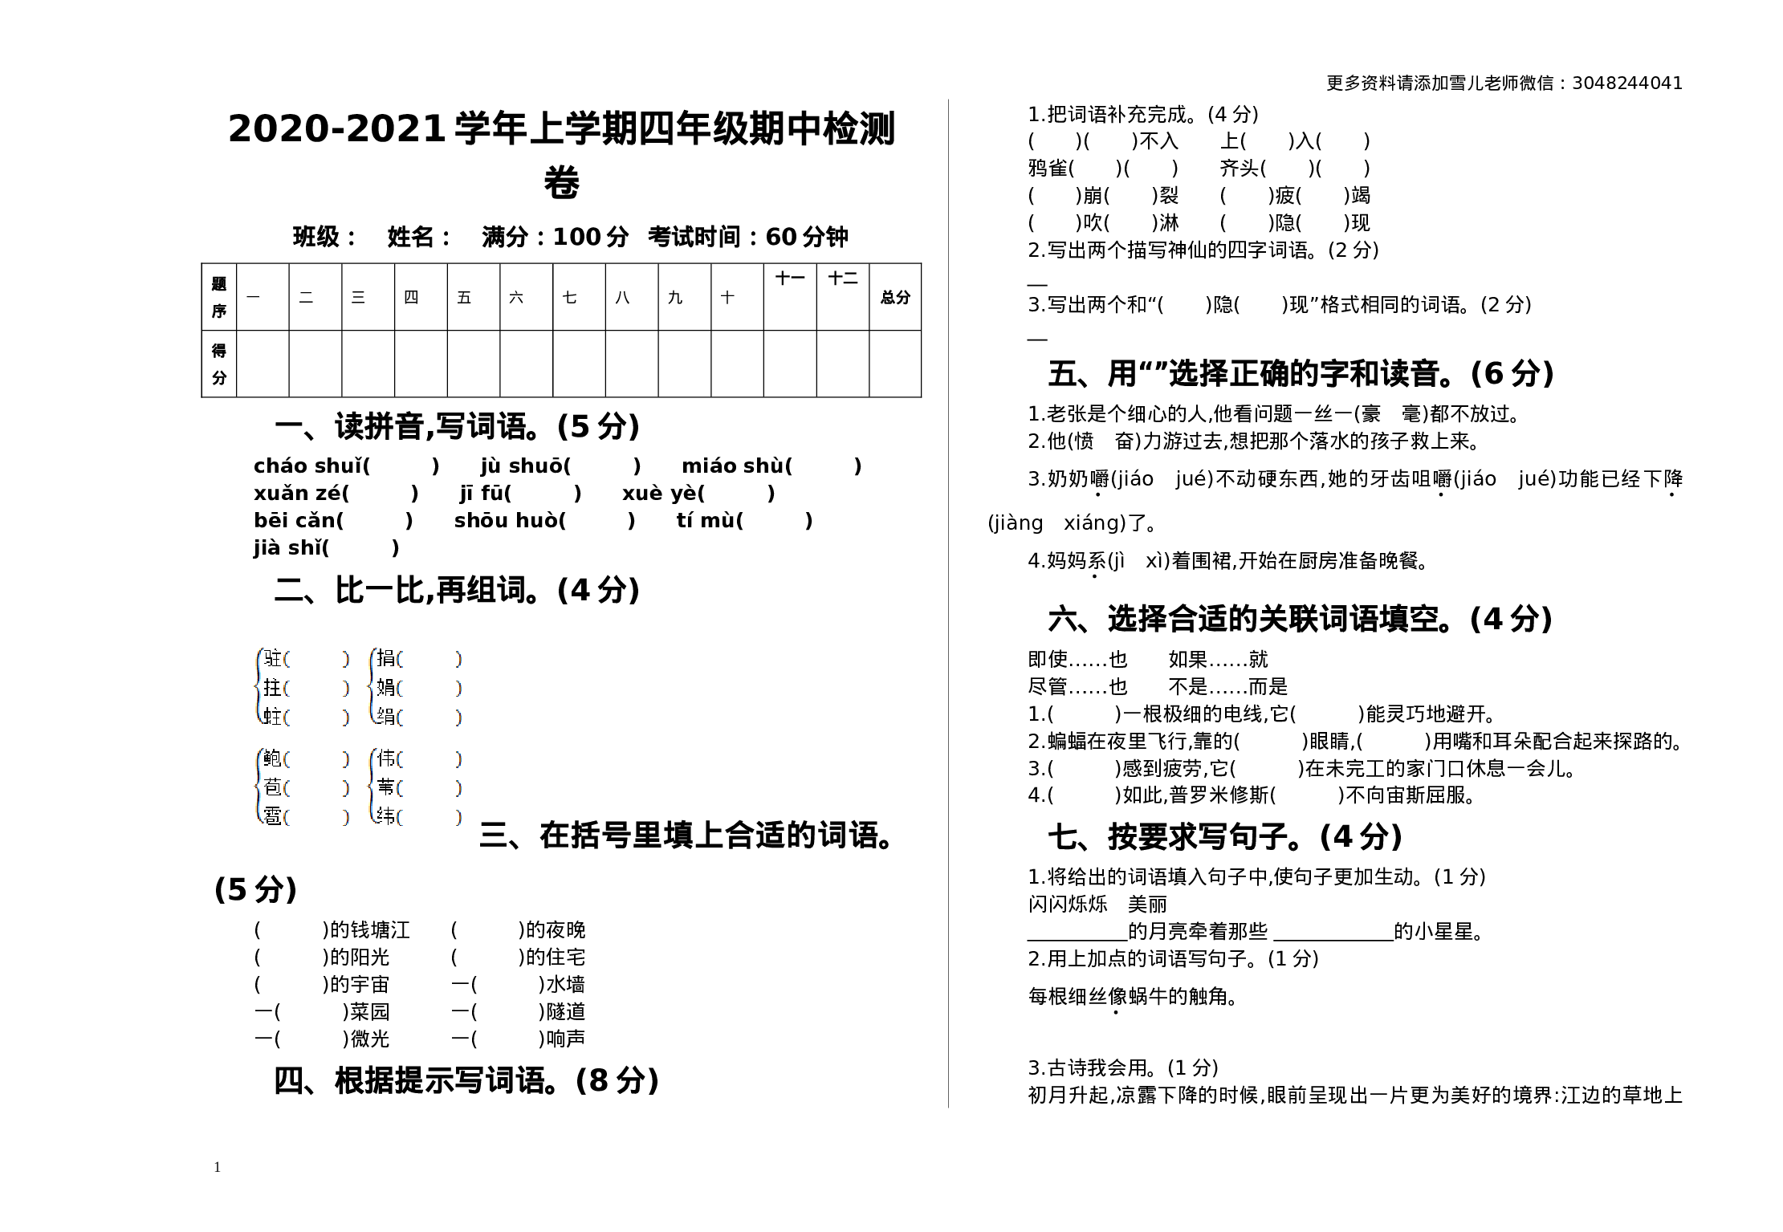1783x1232 pixels.
Task: Click the sentence 每根细丝像蜗牛的触角
Action: tap(1133, 997)
